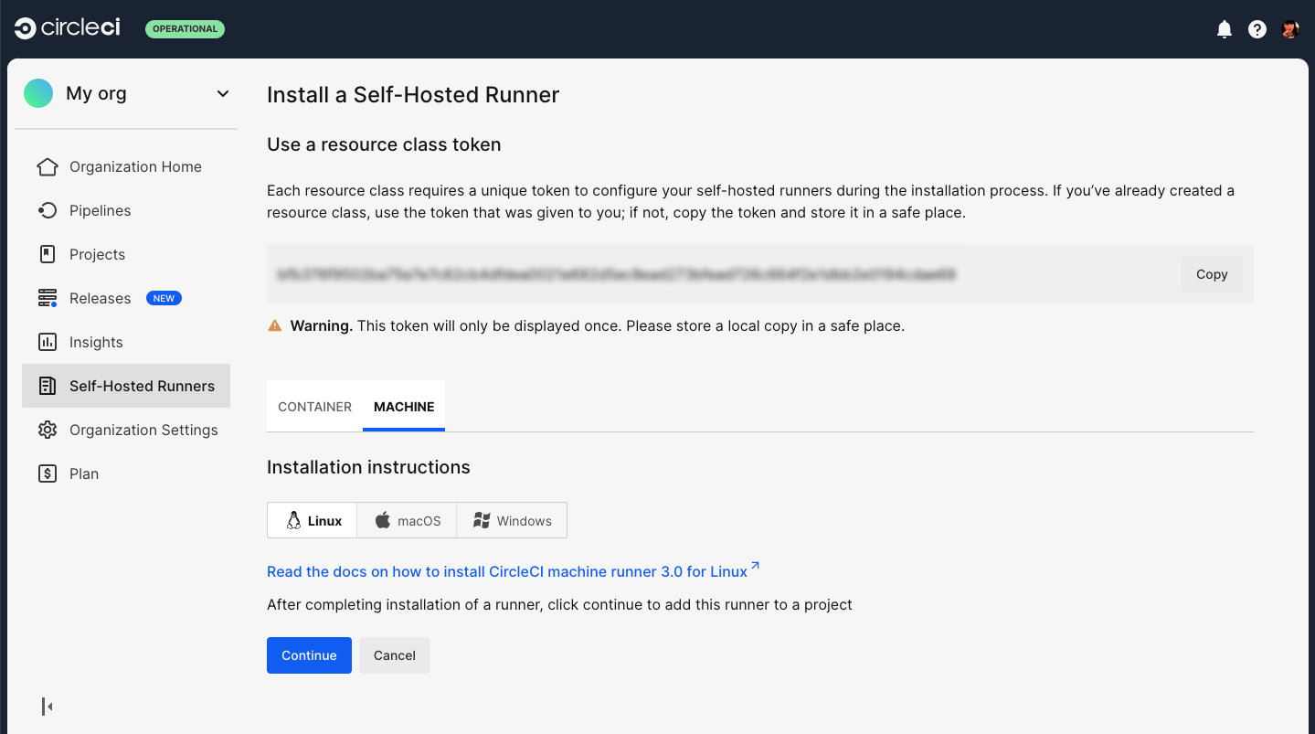
Task: Click the Install a Self-Hosted Runner heading
Action: pos(413,95)
